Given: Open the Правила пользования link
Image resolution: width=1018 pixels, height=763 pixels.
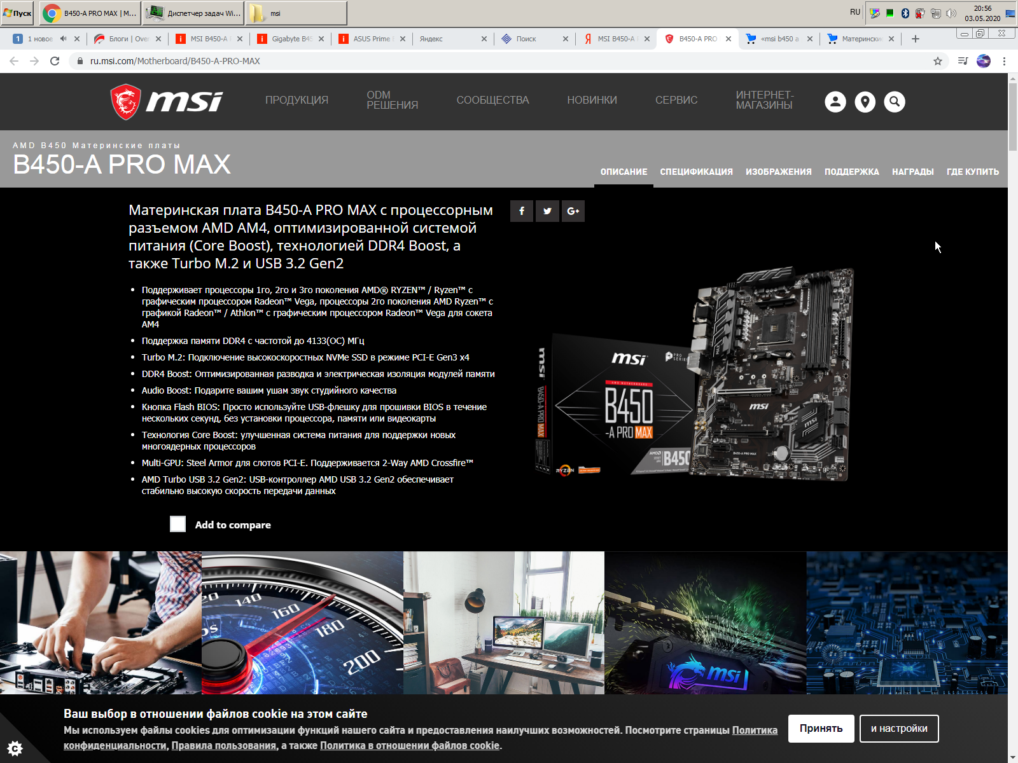Looking at the screenshot, I should click(223, 746).
